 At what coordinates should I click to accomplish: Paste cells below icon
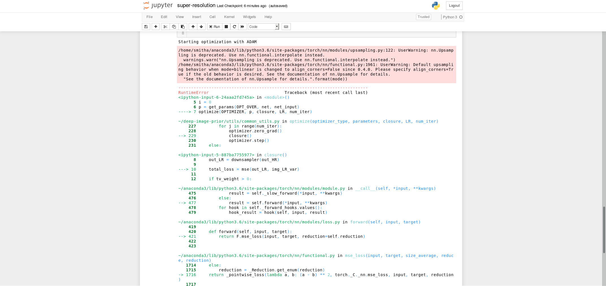(x=183, y=27)
